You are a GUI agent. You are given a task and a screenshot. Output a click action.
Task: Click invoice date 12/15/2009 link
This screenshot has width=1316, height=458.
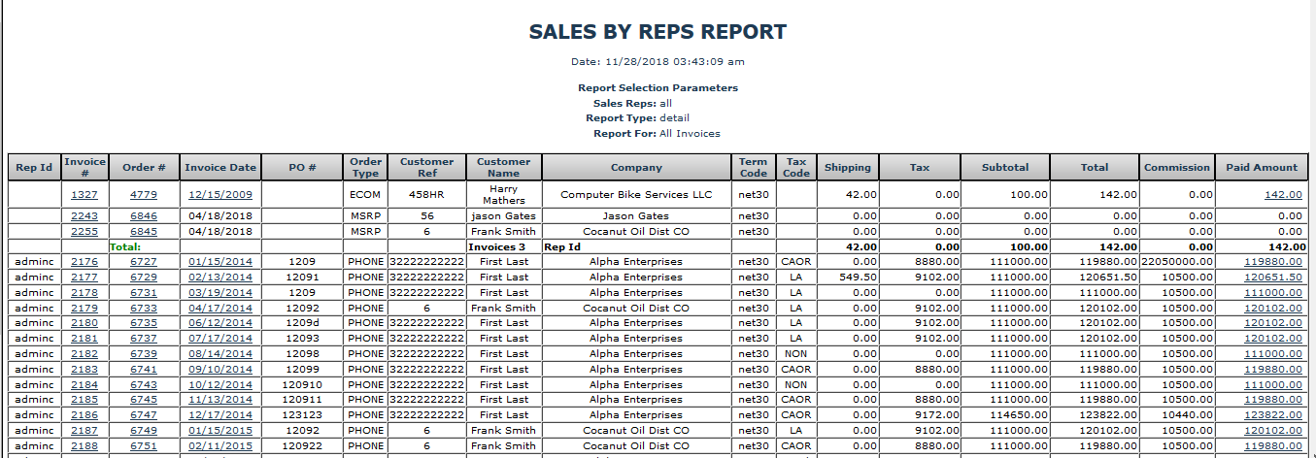(x=220, y=194)
